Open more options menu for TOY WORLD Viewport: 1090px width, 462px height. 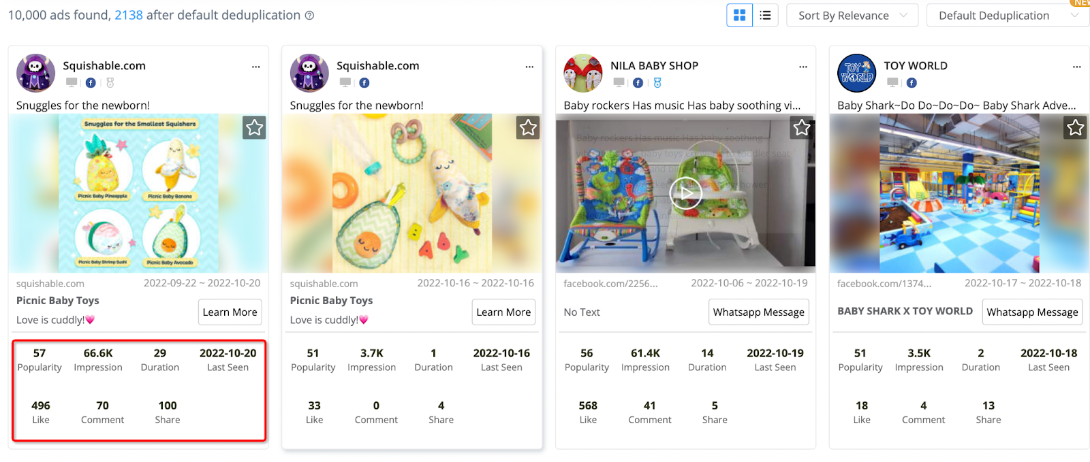coord(1076,67)
